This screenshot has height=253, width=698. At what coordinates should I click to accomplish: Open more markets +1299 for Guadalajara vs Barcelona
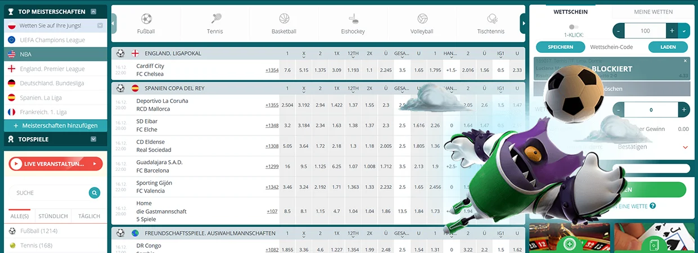pyautogui.click(x=272, y=166)
